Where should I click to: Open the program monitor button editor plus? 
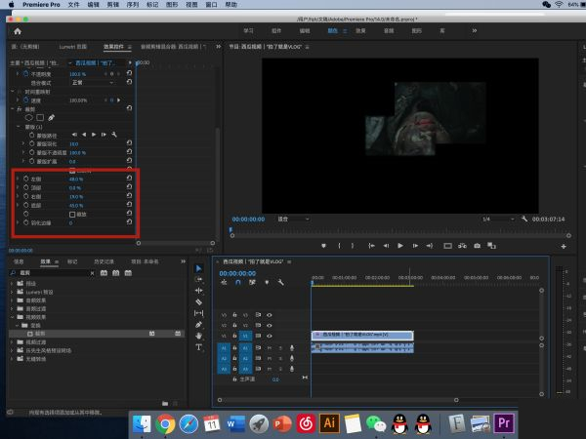coord(564,247)
